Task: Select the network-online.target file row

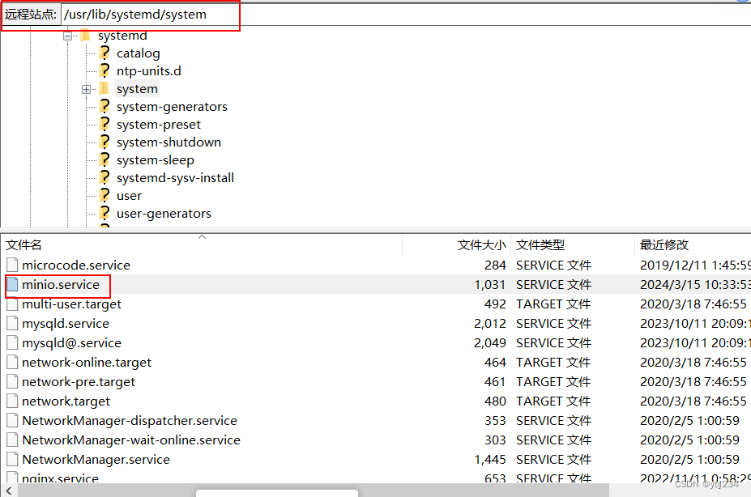Action: tap(86, 362)
